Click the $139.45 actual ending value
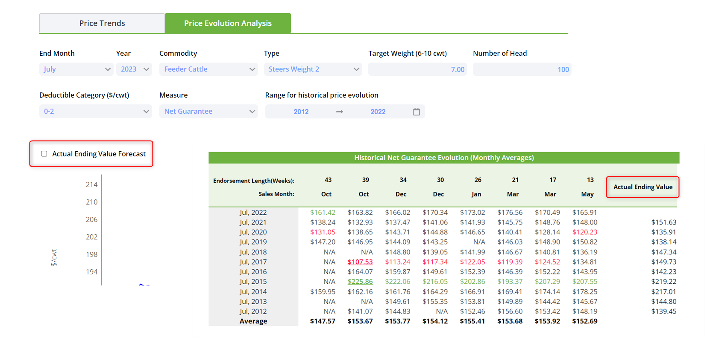The height and width of the screenshot is (340, 707). (x=664, y=311)
